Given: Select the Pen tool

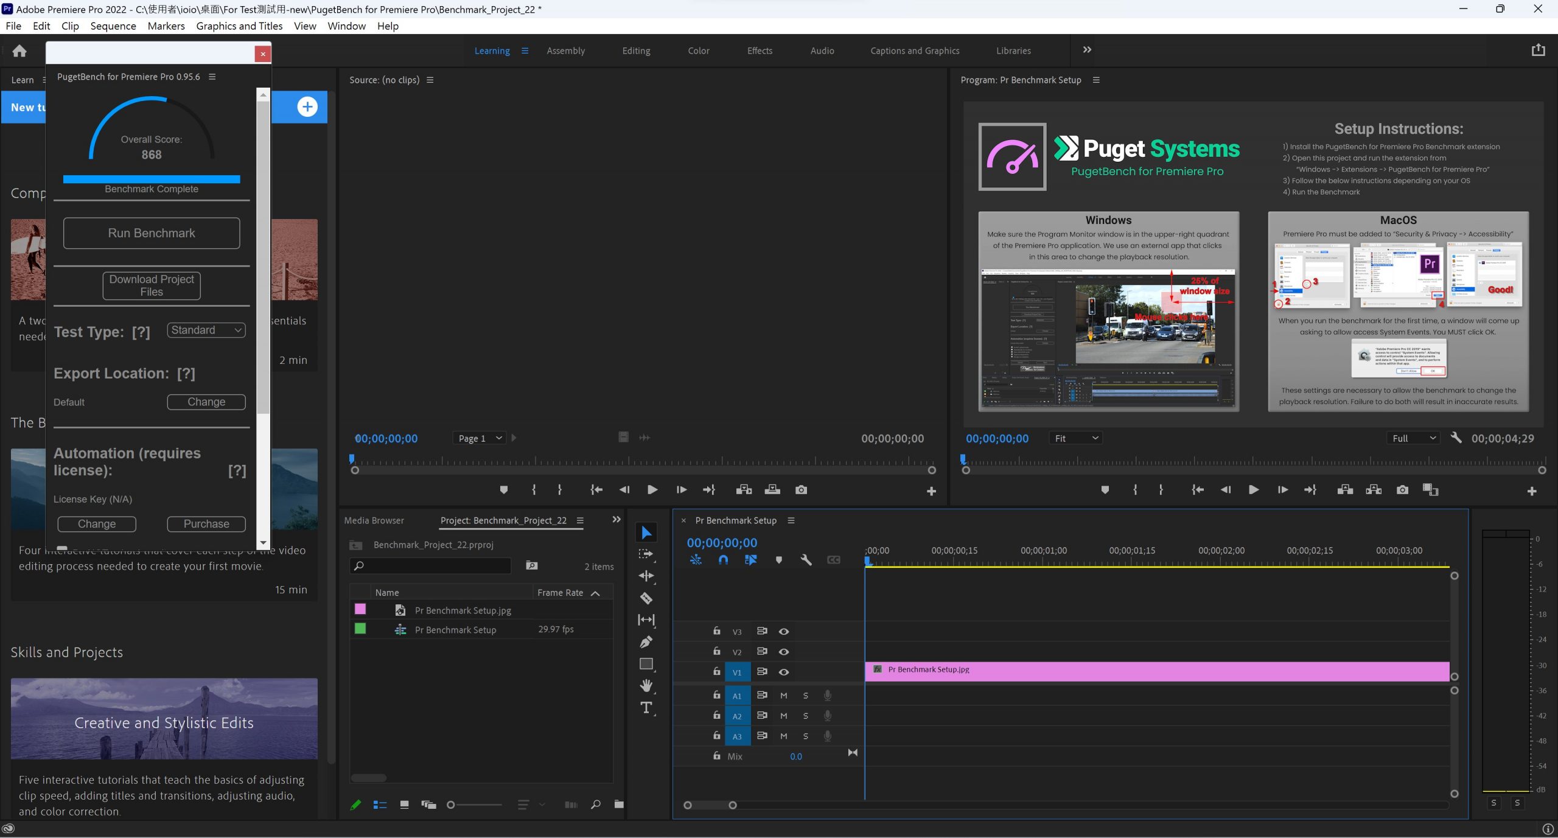Looking at the screenshot, I should point(646,642).
